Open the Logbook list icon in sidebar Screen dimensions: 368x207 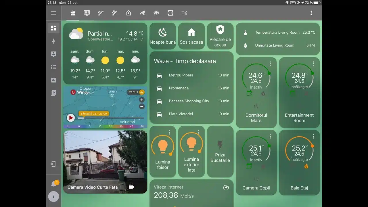[x=53, y=67]
